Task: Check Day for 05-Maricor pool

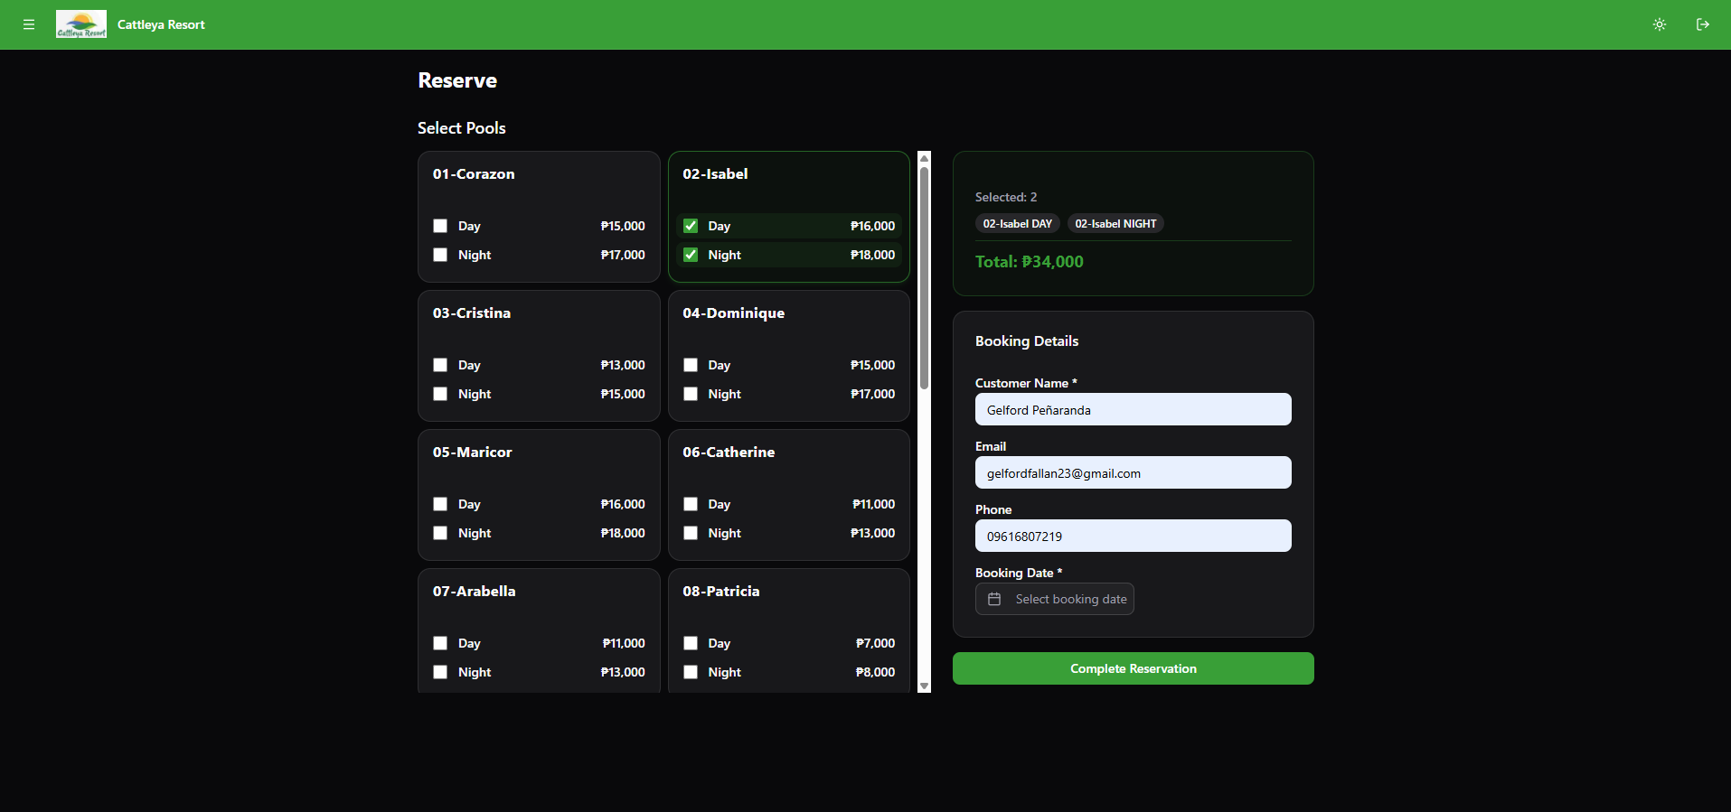Action: pos(440,504)
